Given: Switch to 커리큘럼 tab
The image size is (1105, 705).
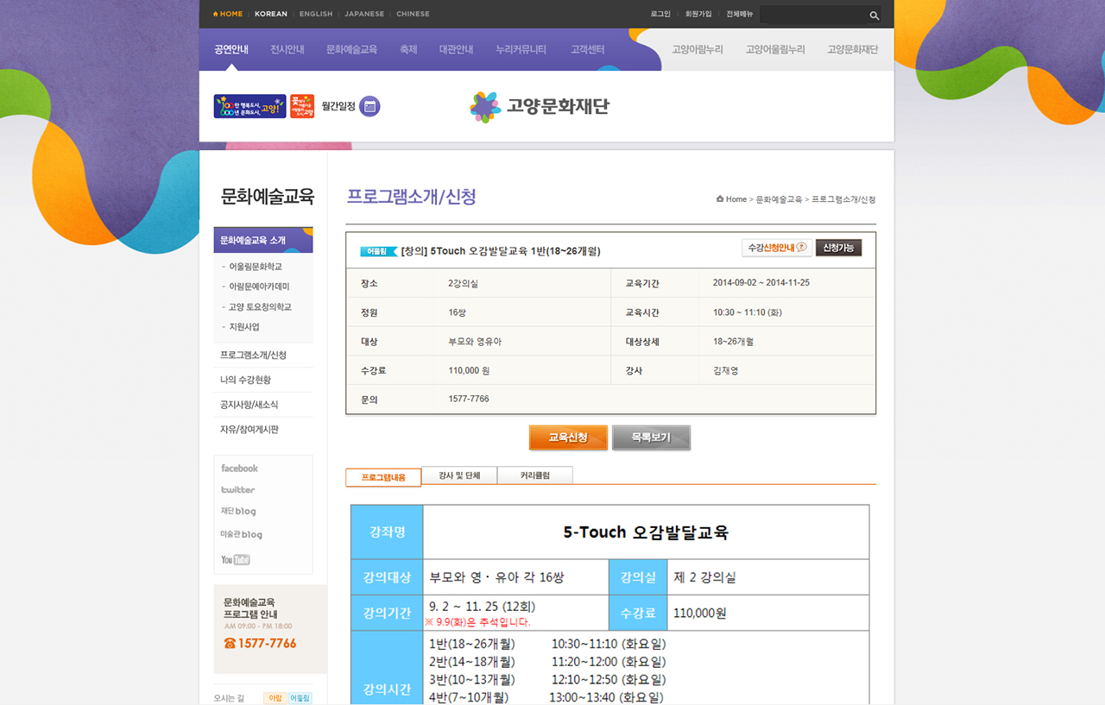Looking at the screenshot, I should pyautogui.click(x=535, y=475).
